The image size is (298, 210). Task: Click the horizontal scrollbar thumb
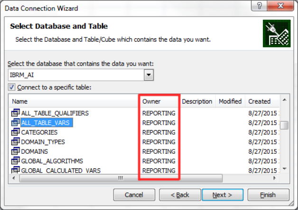coord(121,178)
